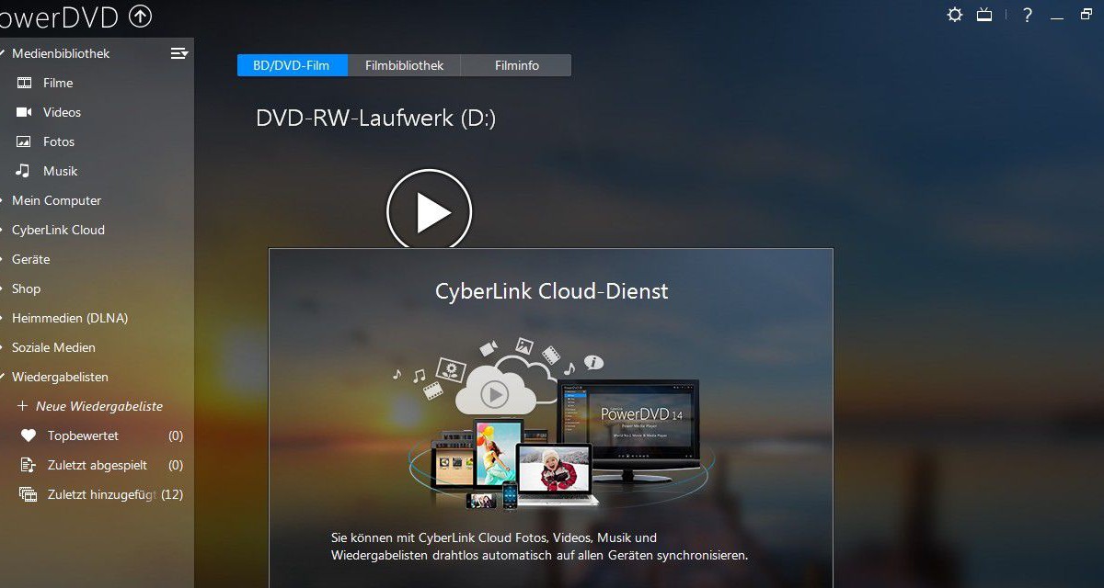Collapse the Medienbibliothek section
This screenshot has height=588, width=1104.
click(x=3, y=53)
